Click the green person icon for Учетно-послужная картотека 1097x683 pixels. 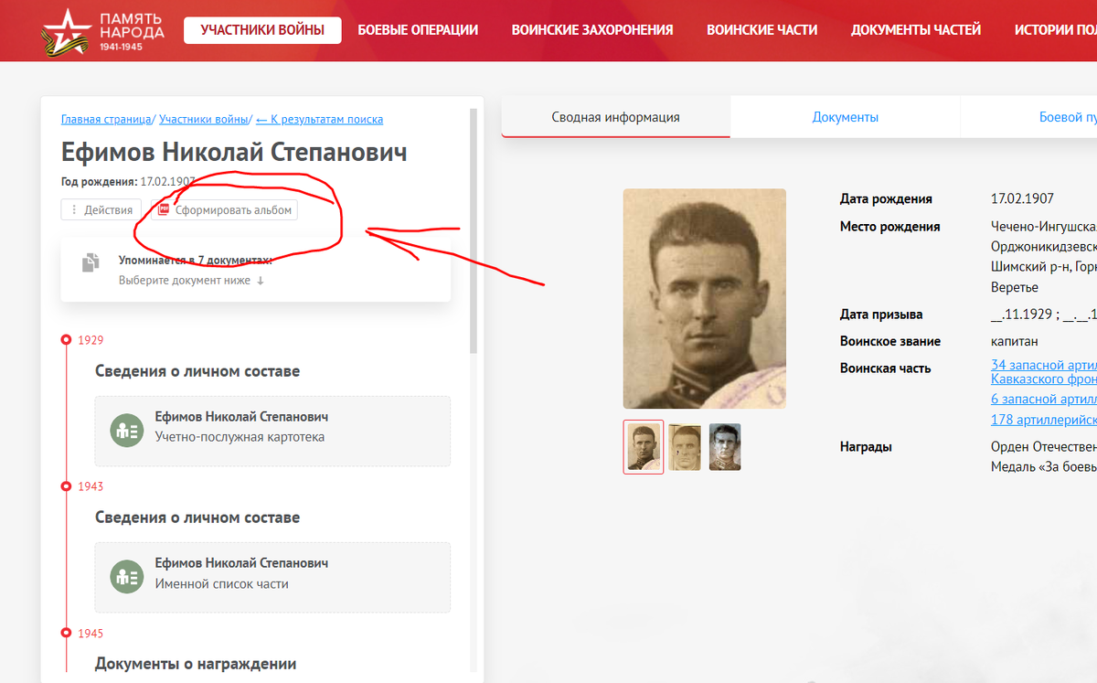(x=125, y=431)
